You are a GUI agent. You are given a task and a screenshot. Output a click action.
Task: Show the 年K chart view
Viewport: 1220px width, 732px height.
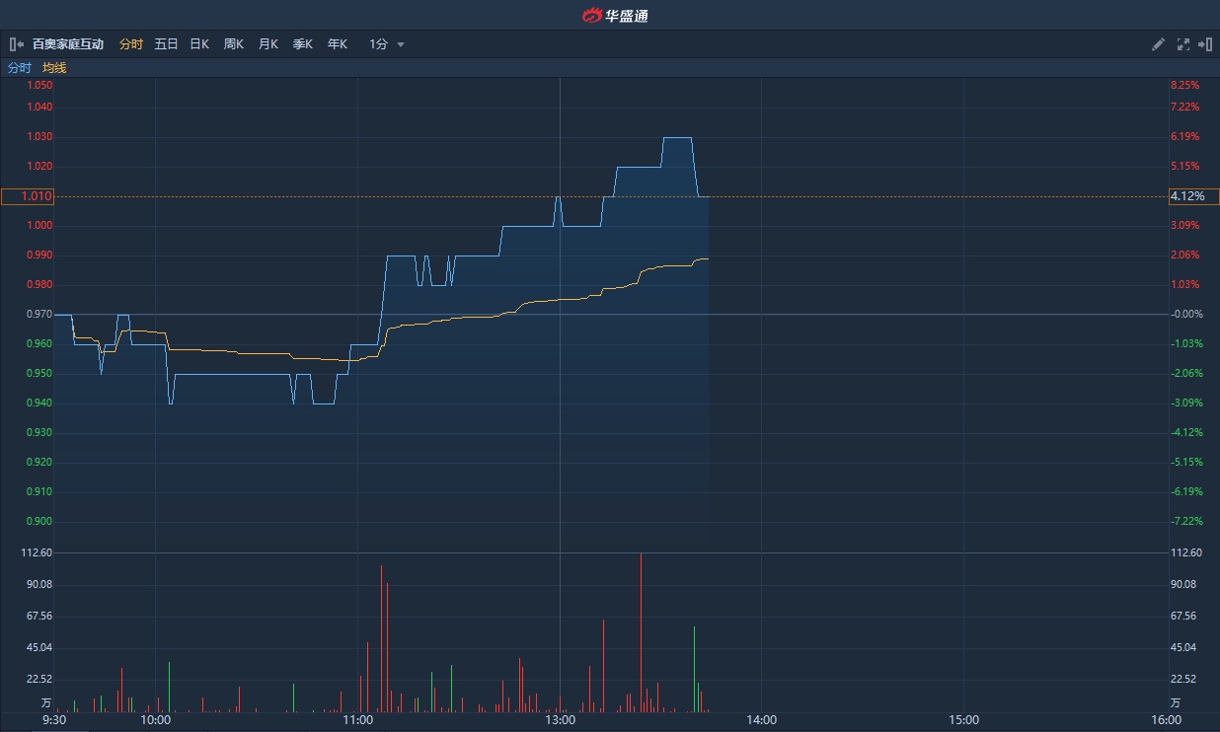pyautogui.click(x=338, y=44)
